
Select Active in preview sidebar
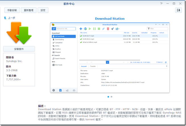(x=64, y=46)
